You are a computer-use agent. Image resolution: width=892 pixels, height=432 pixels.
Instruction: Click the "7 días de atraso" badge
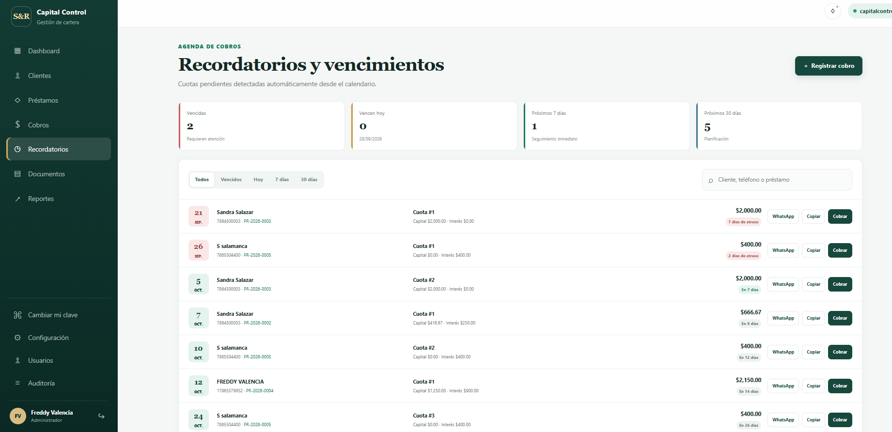tap(743, 222)
